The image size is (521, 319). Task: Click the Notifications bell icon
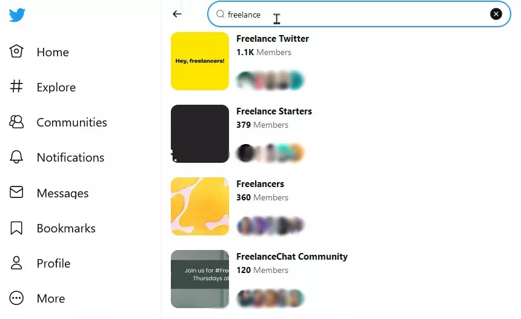(16, 157)
